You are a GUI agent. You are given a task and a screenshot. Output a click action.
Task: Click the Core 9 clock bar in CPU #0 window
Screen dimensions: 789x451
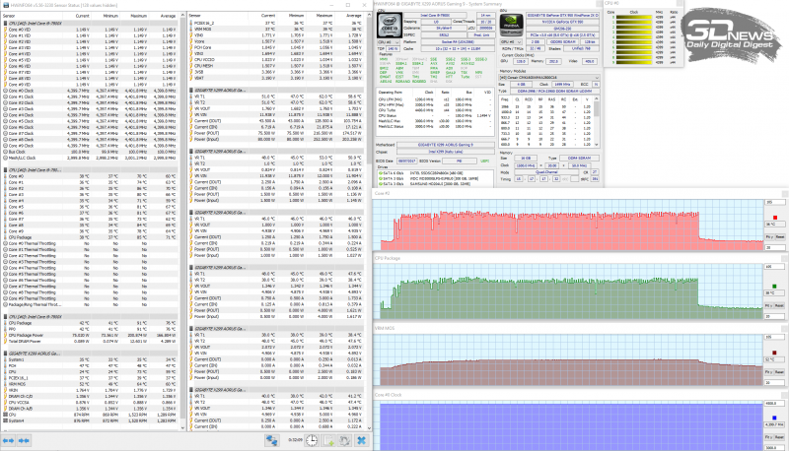634,61
